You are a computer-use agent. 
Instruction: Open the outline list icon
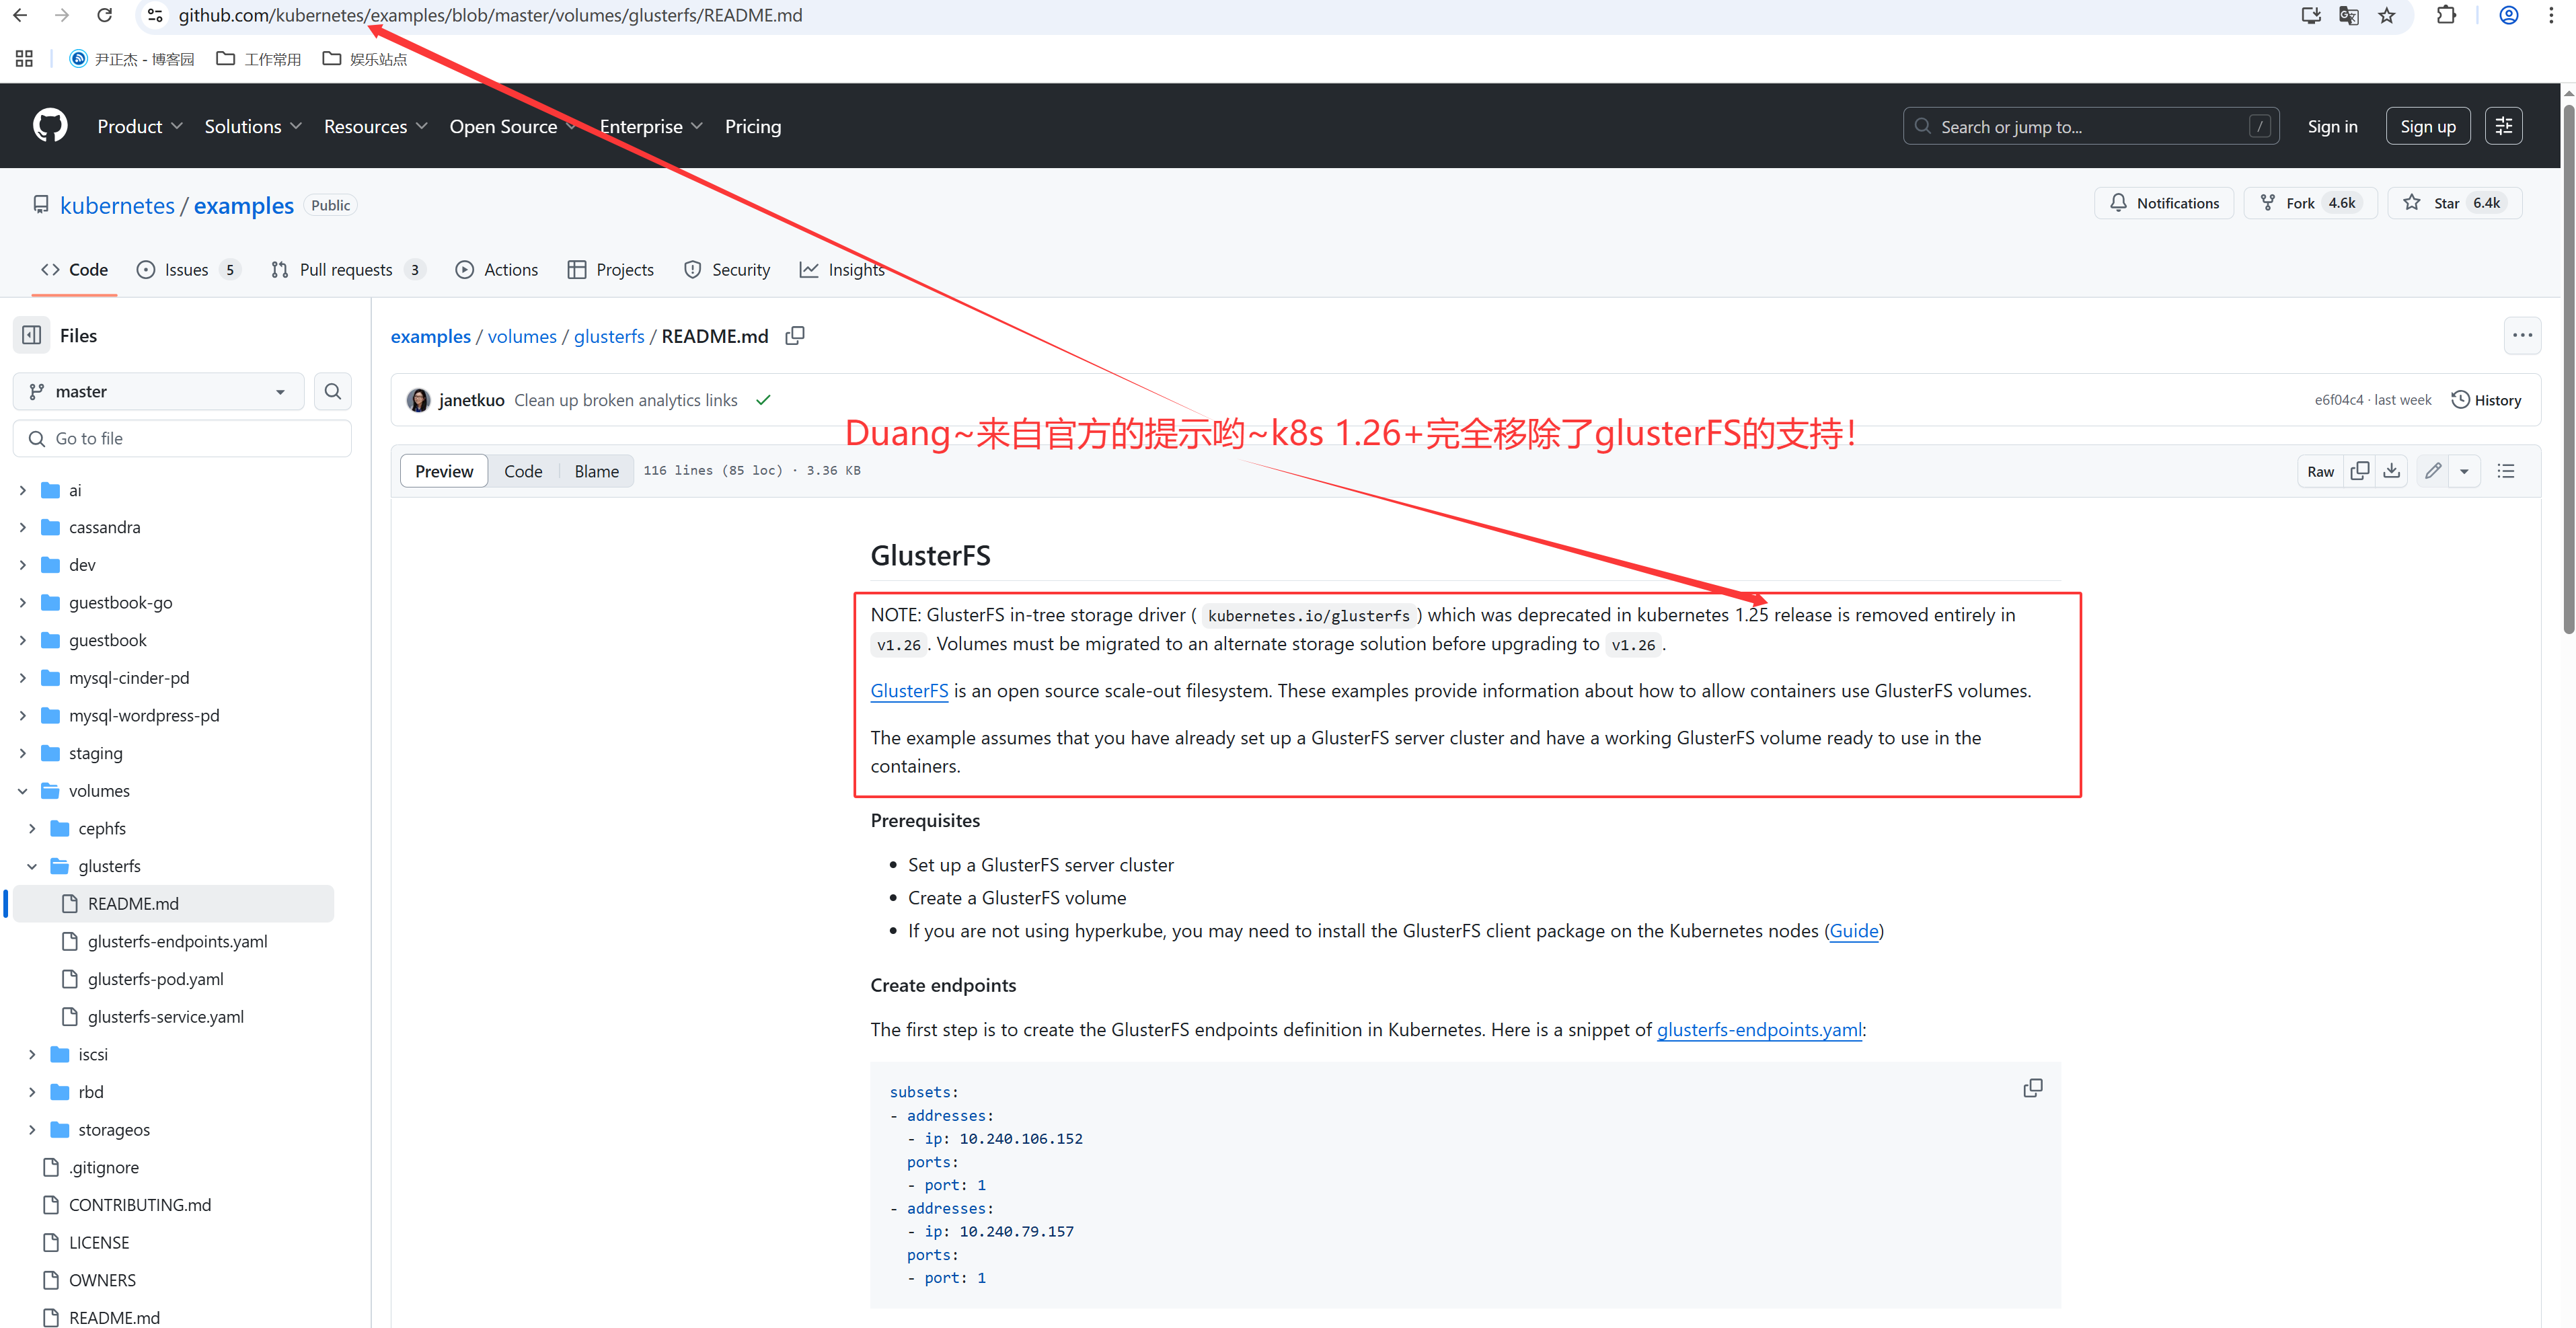(2505, 471)
